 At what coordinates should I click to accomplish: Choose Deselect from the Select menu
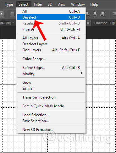click(51, 17)
